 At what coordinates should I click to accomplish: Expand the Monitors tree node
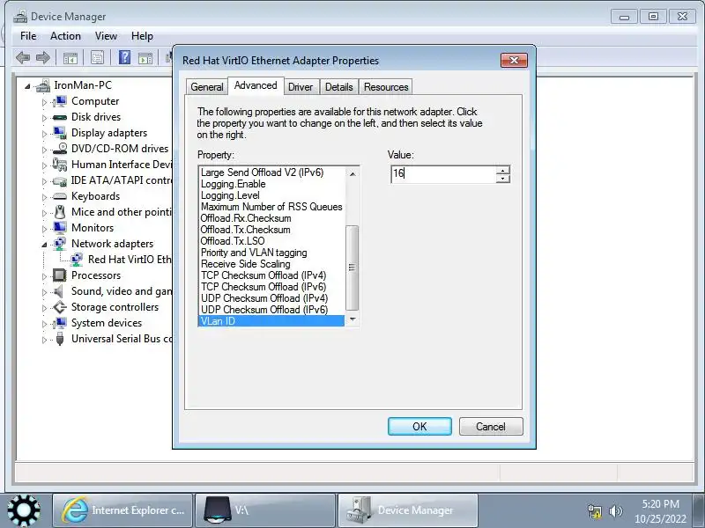click(44, 229)
